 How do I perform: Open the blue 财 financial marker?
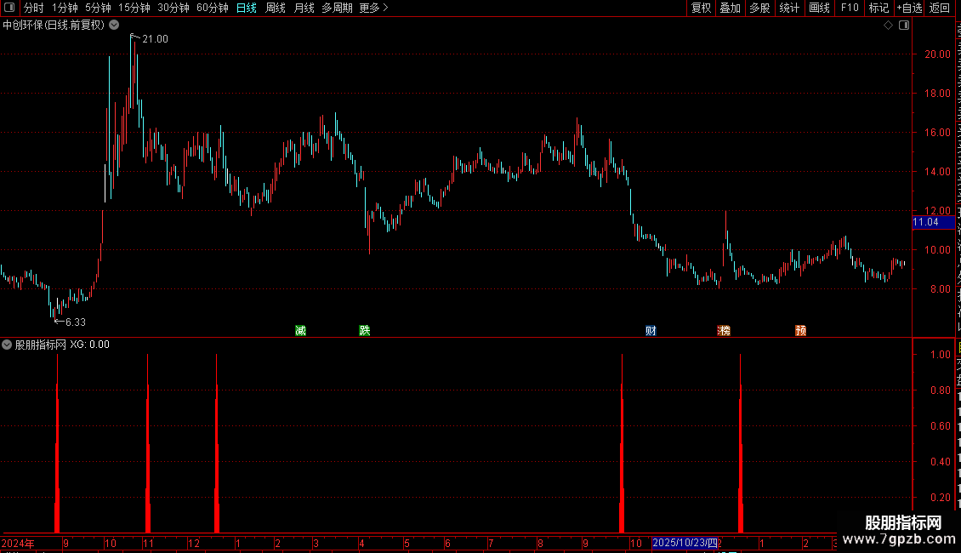coord(651,330)
